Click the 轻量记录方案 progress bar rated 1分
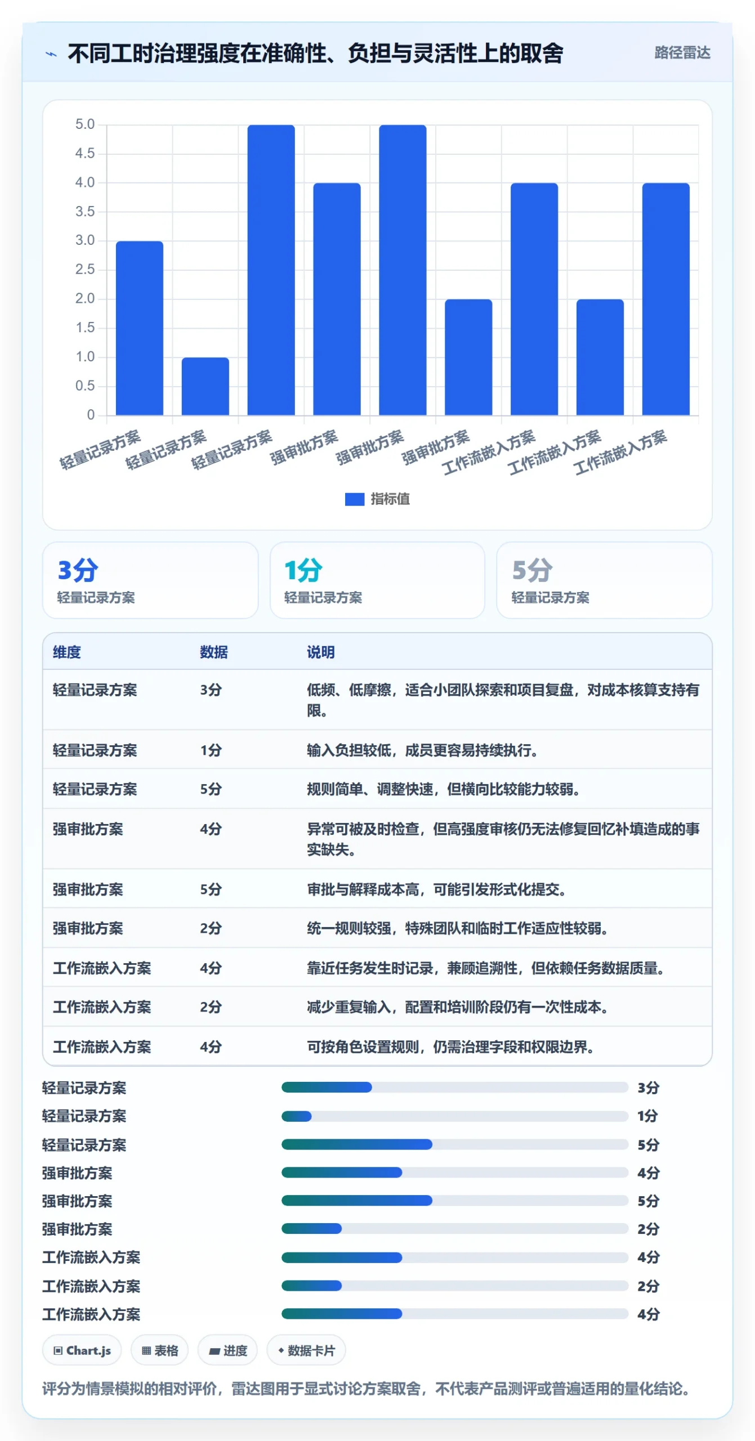 (x=455, y=1116)
